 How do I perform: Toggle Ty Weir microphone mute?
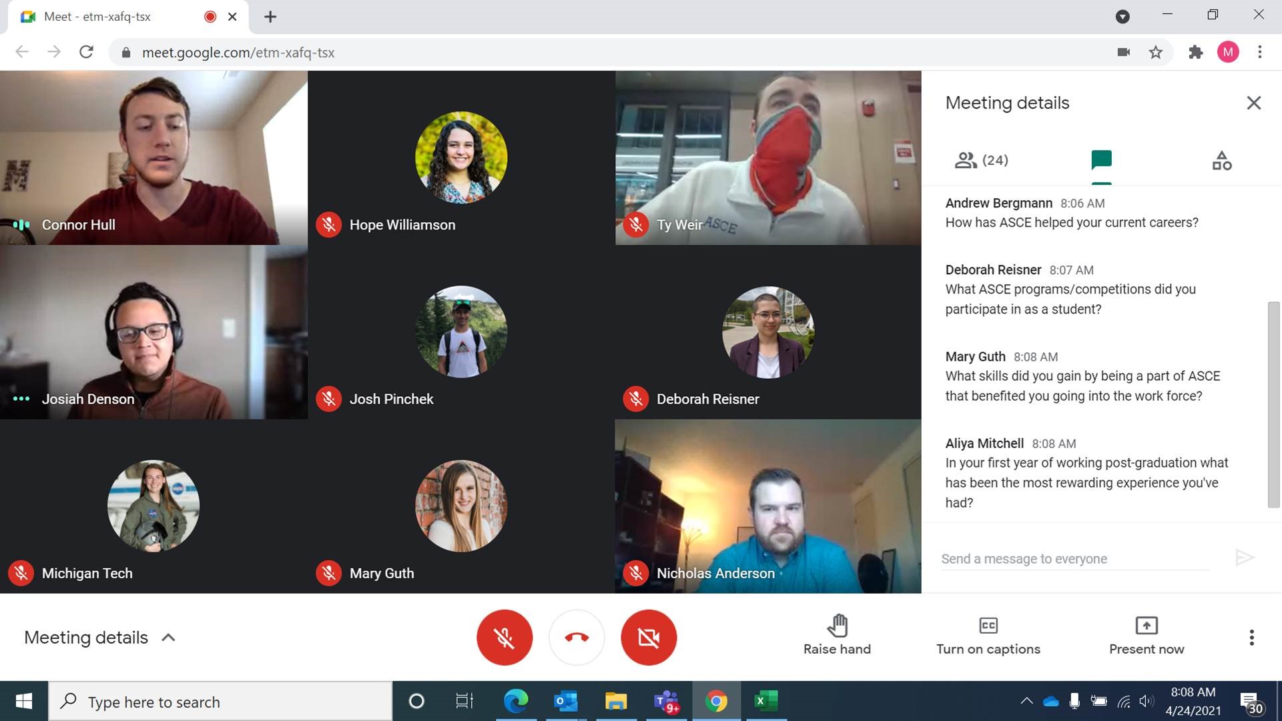pos(635,223)
